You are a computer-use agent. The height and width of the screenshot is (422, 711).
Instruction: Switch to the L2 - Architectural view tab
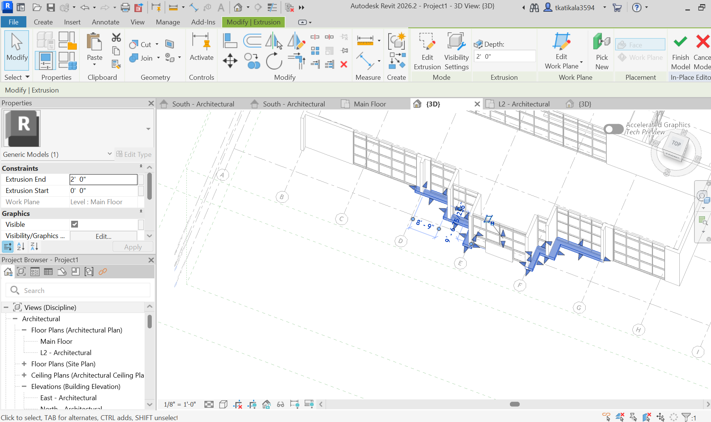pyautogui.click(x=524, y=104)
